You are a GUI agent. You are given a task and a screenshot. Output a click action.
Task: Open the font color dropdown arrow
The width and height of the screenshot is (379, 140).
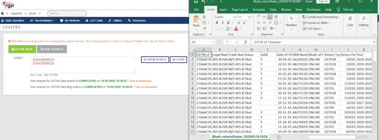click(241, 29)
